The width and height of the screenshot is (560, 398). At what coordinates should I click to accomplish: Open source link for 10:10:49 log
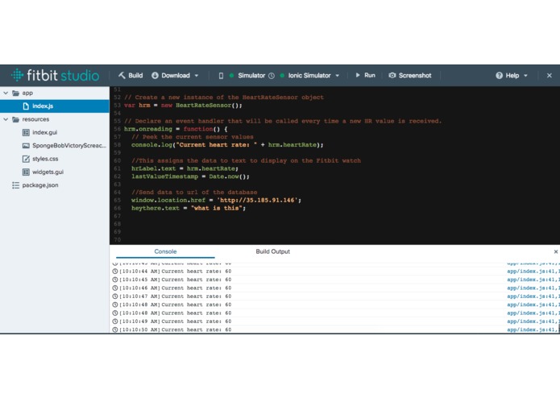pos(533,321)
